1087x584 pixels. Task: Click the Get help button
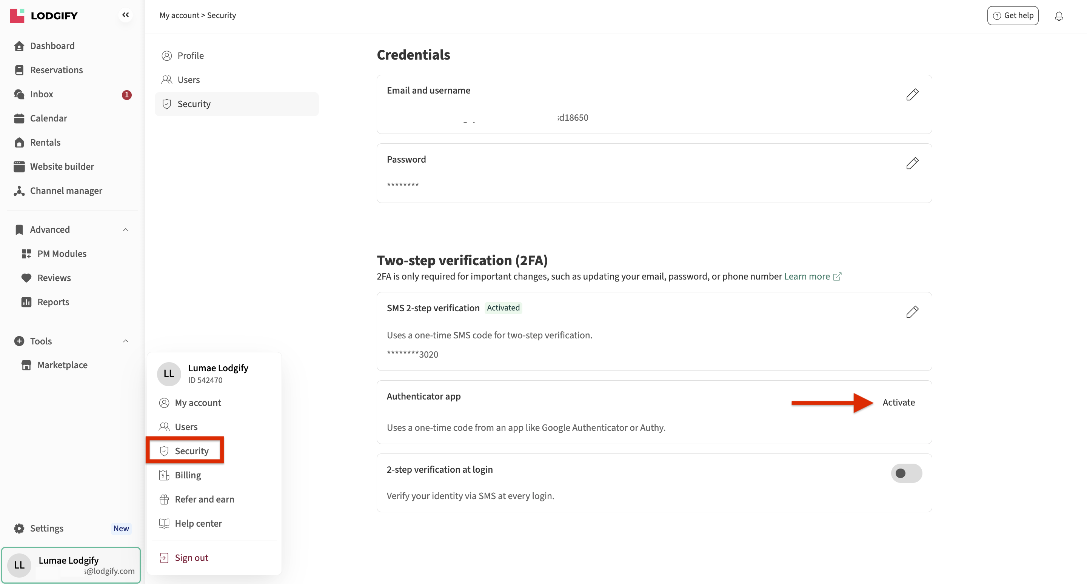[x=1012, y=15]
